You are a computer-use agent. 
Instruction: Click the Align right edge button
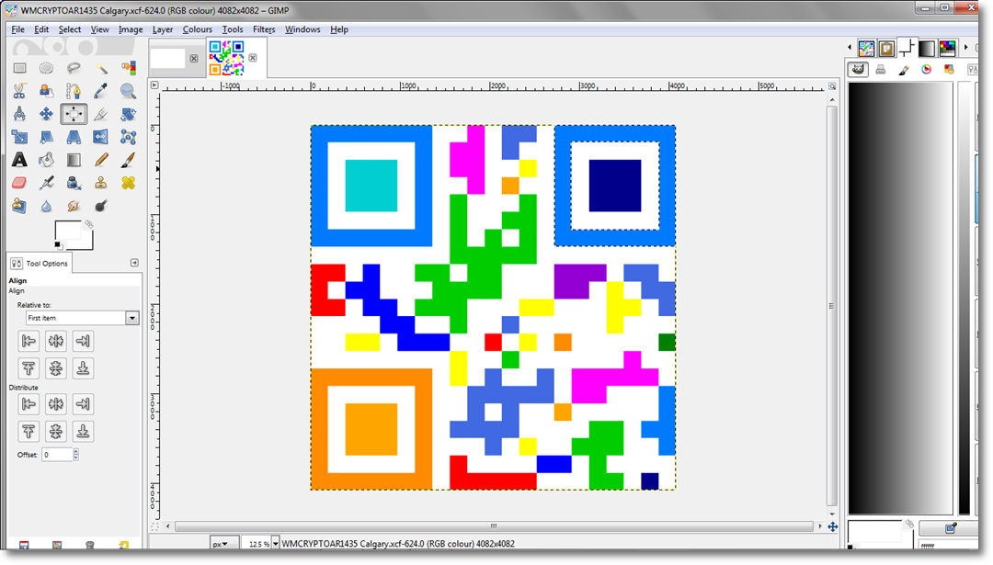tap(83, 341)
